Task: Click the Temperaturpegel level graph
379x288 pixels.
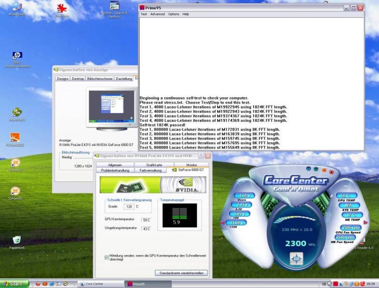Action: (180, 215)
